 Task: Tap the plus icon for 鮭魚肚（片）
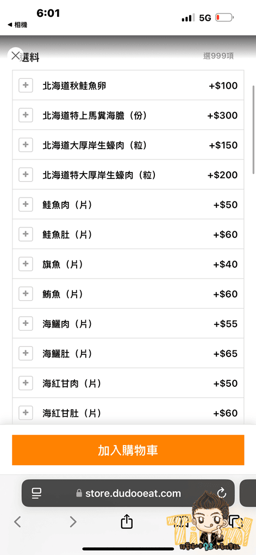pyautogui.click(x=26, y=234)
